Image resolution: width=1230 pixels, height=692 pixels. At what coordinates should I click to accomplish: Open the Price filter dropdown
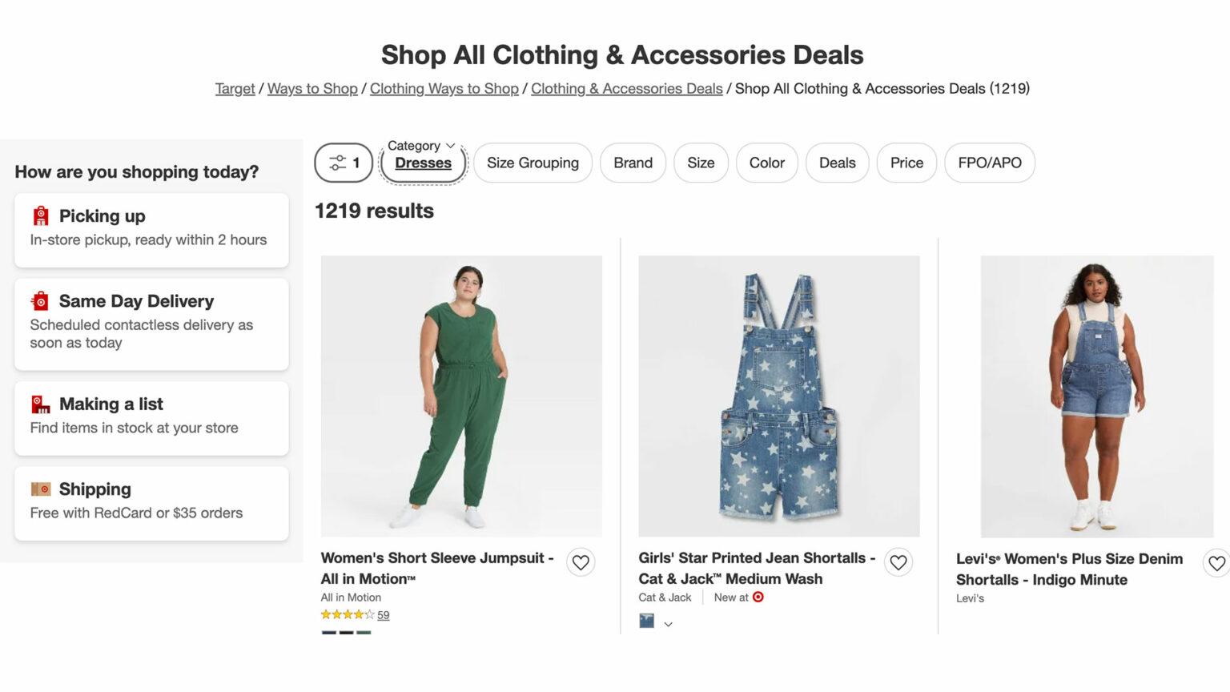(906, 163)
